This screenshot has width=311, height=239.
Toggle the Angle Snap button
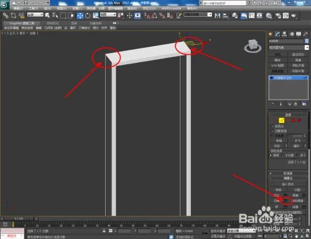[x=154, y=16]
